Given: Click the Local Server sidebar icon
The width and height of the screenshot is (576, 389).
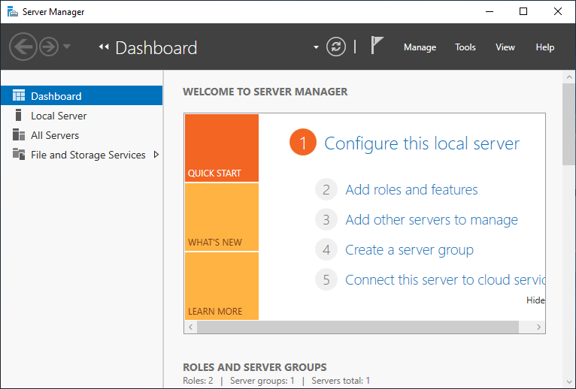Looking at the screenshot, I should pos(19,116).
